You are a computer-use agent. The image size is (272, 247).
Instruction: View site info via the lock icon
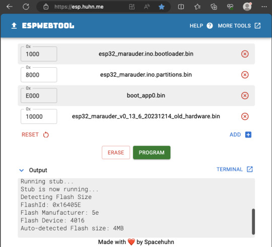pos(46,7)
